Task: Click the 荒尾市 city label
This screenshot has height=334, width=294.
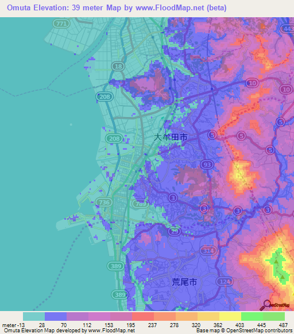Action: pos(184,282)
